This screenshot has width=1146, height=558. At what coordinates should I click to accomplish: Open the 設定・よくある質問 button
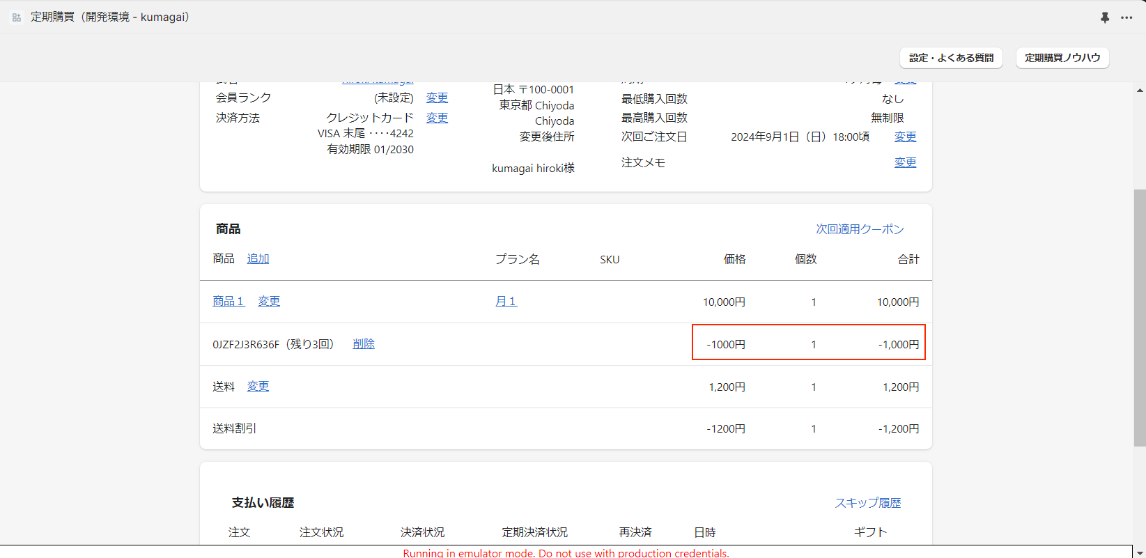951,58
